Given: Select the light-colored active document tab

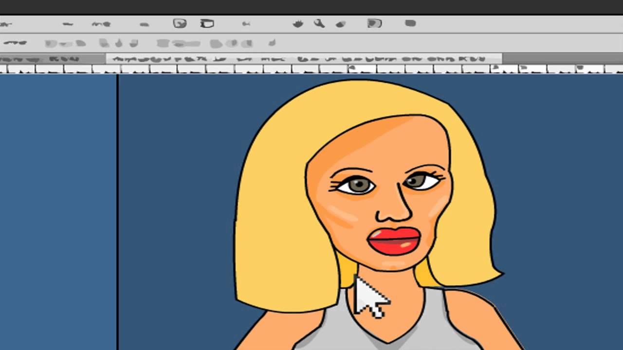Looking at the screenshot, I should click(x=304, y=59).
